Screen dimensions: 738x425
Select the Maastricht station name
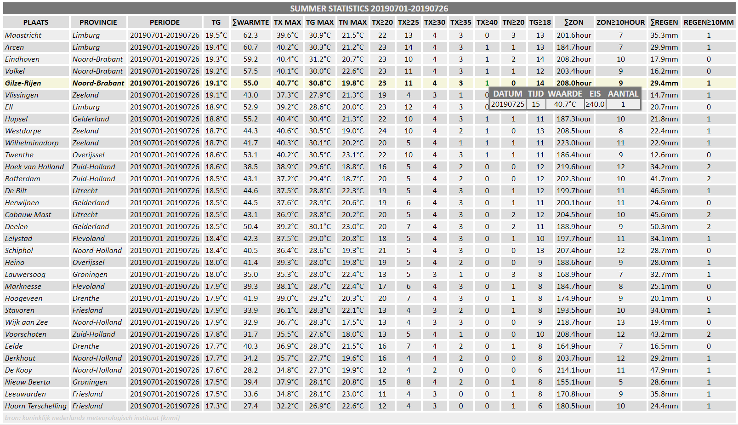[x=23, y=35]
